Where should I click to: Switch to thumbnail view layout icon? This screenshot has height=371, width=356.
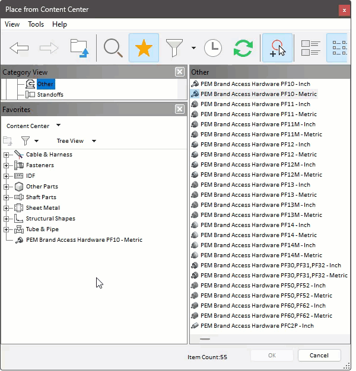310,48
